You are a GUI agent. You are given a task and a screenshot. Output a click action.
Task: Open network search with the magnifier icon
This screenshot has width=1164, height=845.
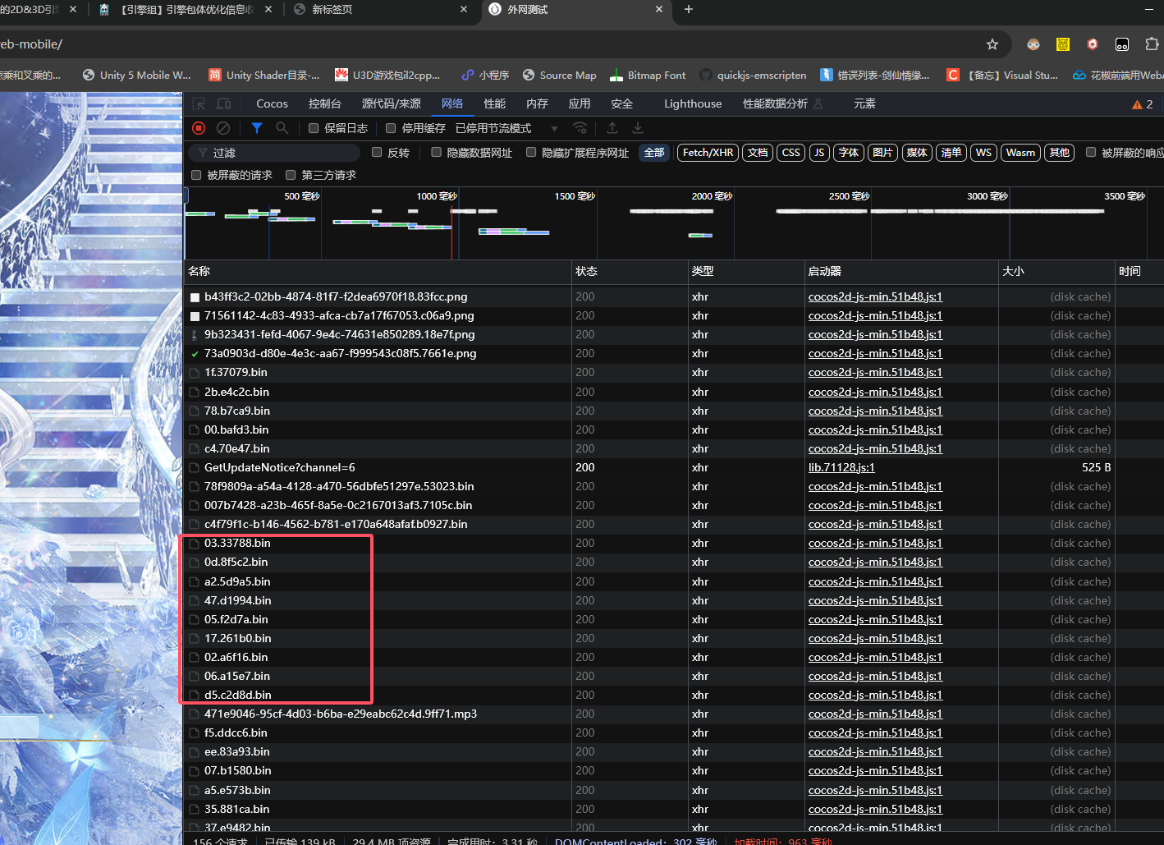click(282, 128)
